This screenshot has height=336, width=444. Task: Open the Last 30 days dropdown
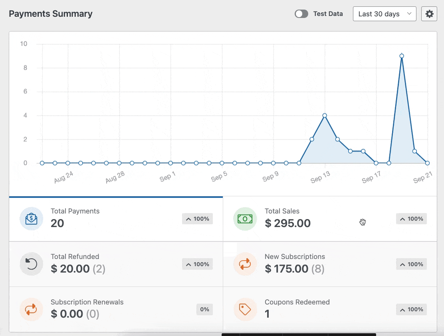[x=385, y=14]
